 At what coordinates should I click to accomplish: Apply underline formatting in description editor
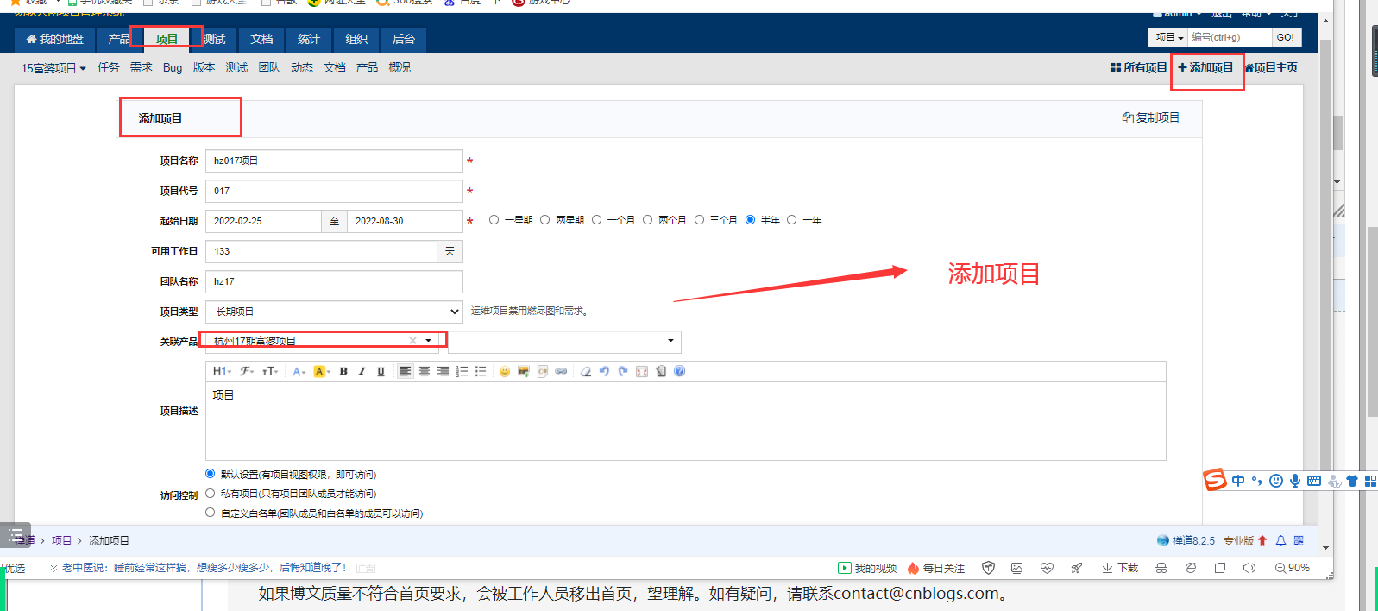coord(381,371)
